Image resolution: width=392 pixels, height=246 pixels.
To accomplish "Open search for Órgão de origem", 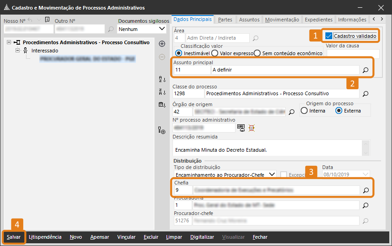I will pos(292,112).
